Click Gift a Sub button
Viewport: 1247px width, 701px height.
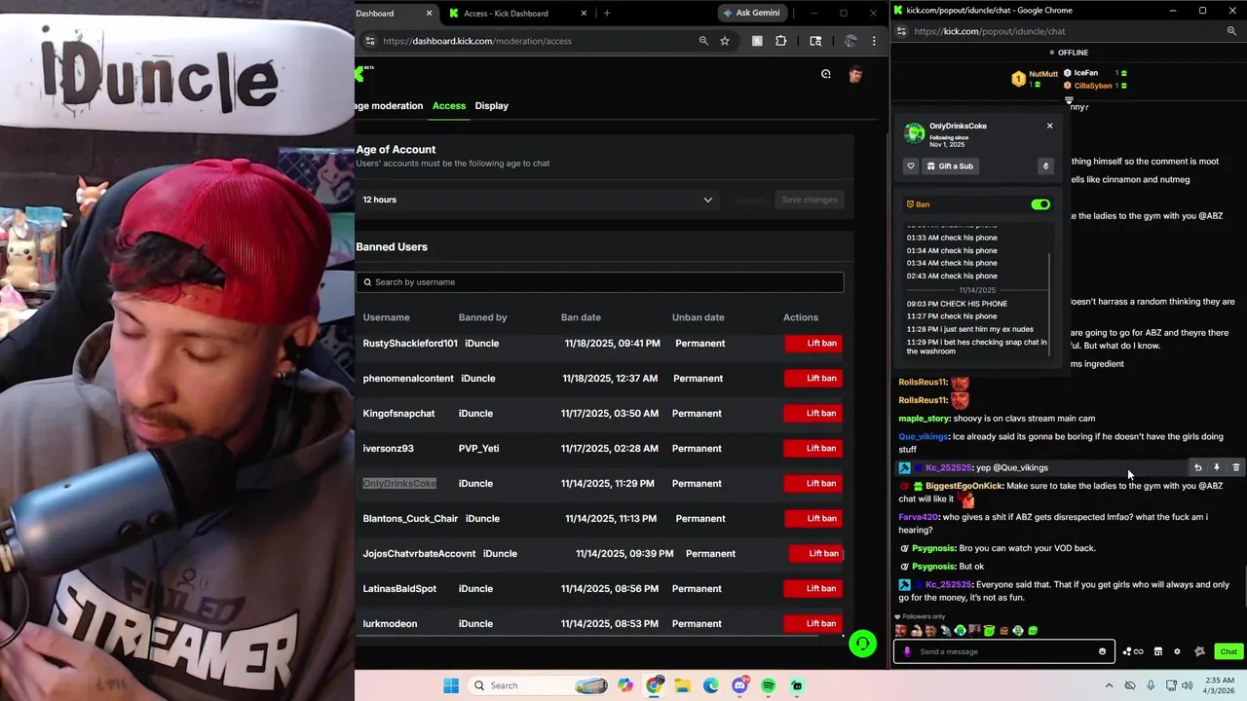point(950,166)
